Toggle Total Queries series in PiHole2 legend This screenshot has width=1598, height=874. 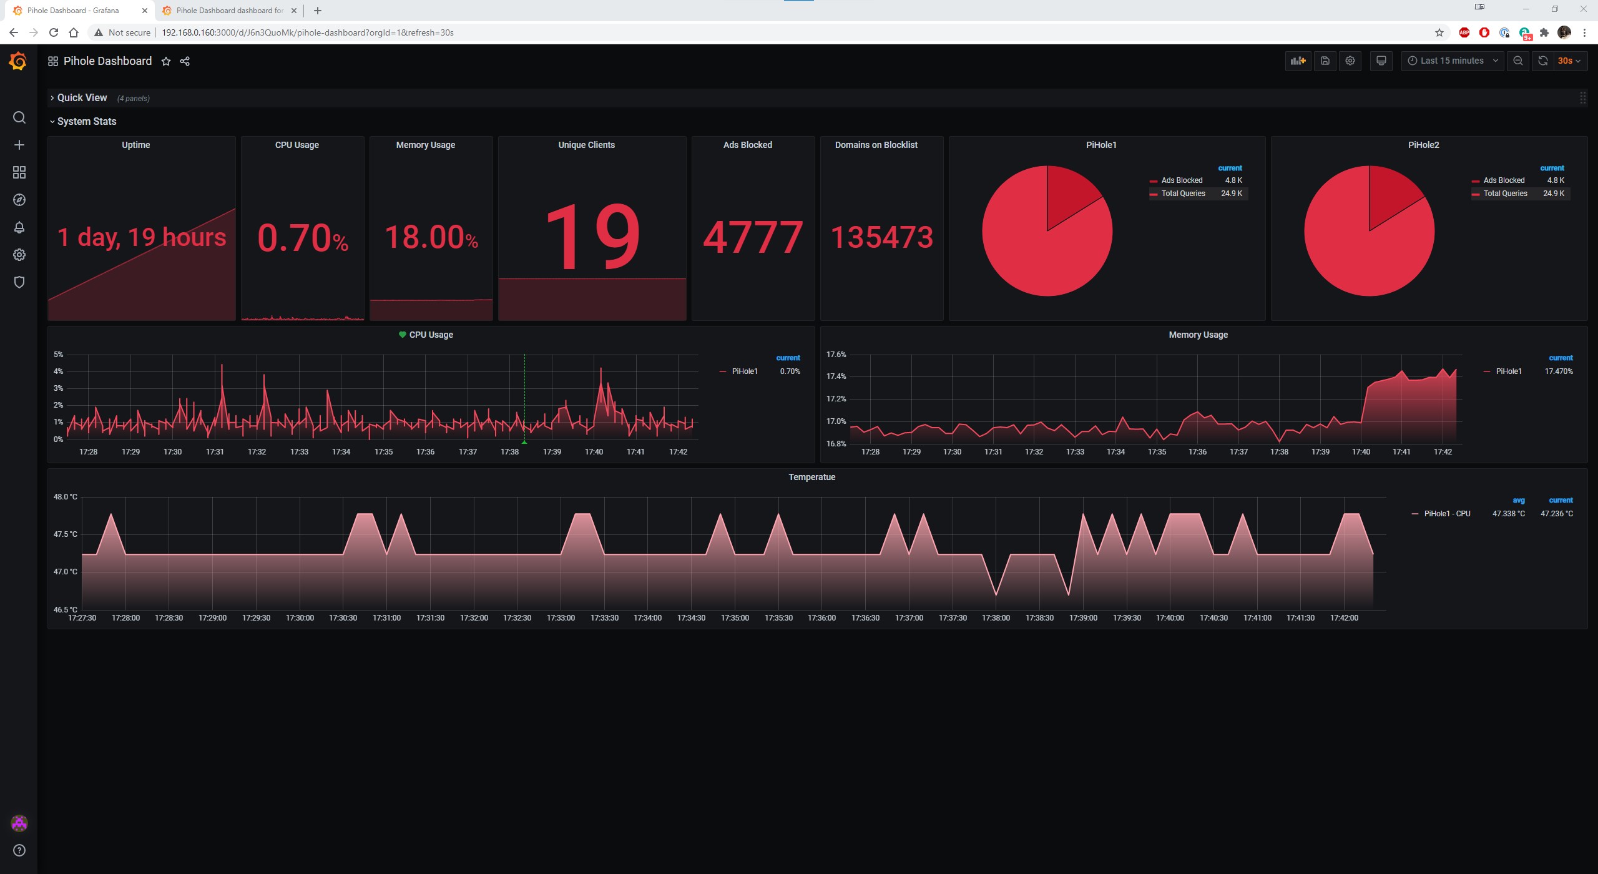pos(1504,194)
